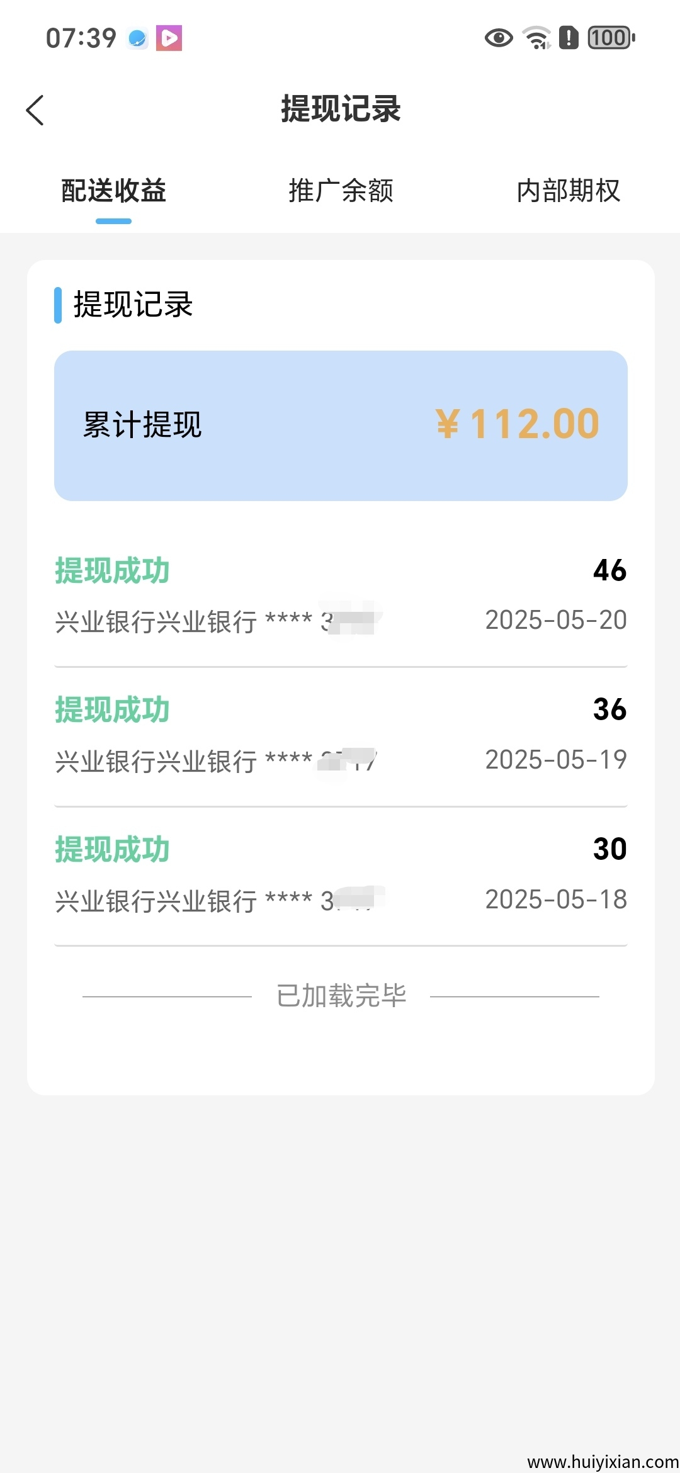Screen dimensions: 680x1473
Task: Tap the alert notification icon in status bar
Action: (569, 38)
